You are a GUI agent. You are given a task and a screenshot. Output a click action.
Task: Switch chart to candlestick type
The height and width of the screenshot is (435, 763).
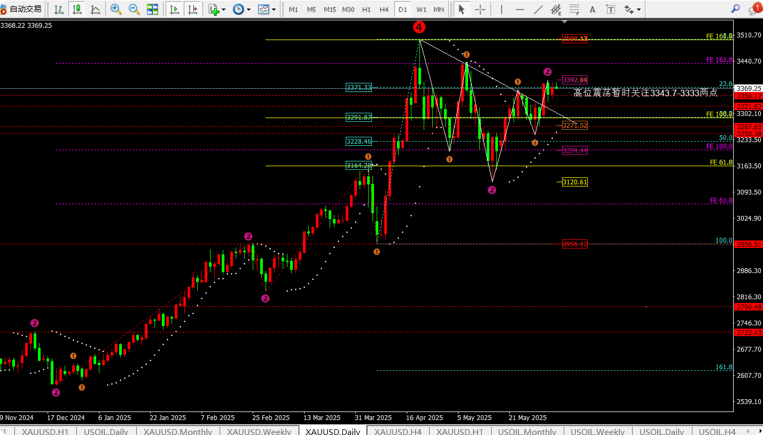77,9
